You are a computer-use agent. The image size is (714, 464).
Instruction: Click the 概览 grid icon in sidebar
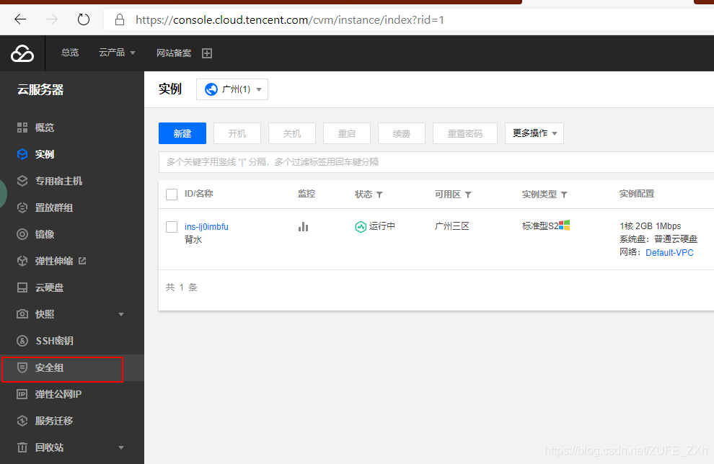click(22, 128)
